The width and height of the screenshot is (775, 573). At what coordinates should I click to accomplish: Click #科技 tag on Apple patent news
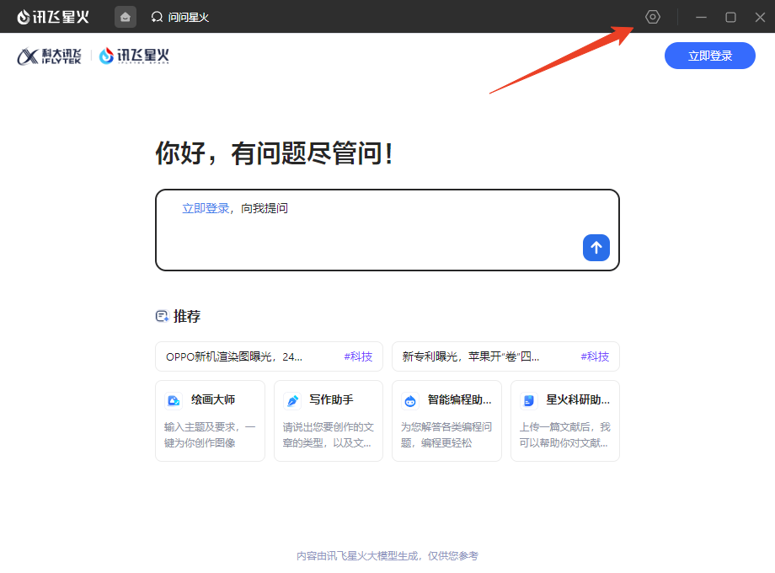coord(595,356)
